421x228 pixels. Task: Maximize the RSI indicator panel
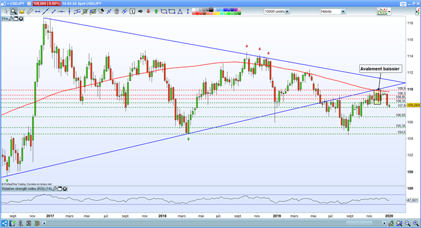60,189
